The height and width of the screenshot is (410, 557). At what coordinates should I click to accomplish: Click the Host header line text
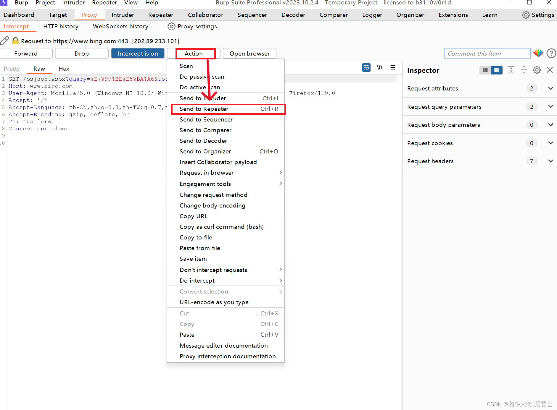click(41, 86)
